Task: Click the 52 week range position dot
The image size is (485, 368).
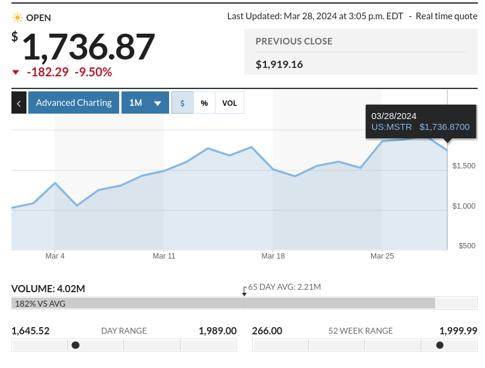Action: tap(440, 345)
